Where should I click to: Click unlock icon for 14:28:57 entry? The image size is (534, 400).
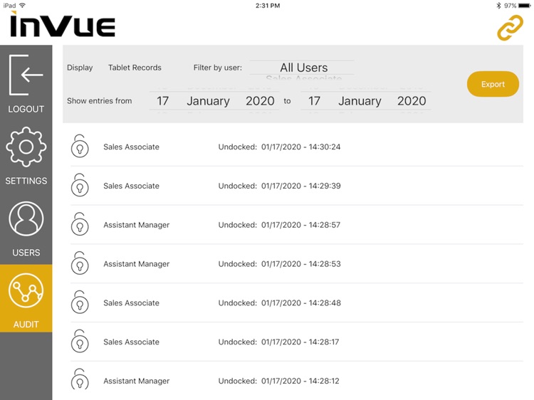80,224
